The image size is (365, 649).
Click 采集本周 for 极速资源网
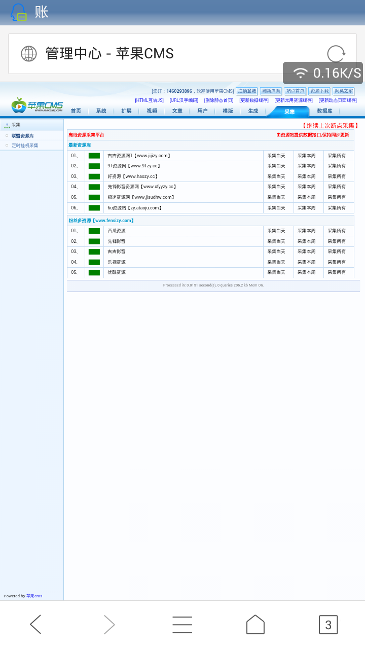point(306,197)
